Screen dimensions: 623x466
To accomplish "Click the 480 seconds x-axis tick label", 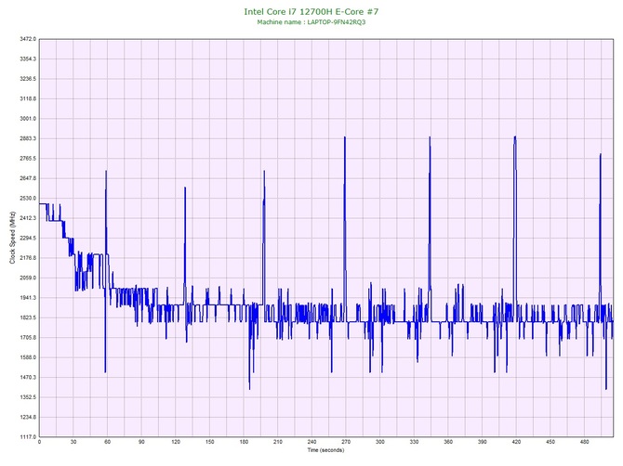I will 585,442.
